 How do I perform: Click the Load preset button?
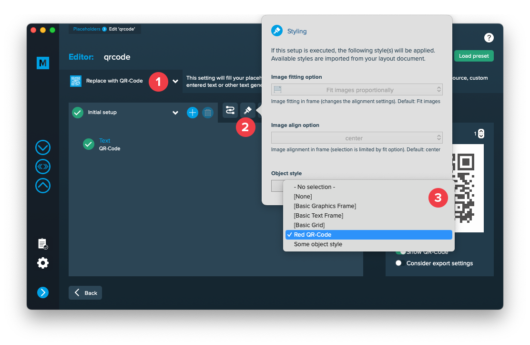(473, 56)
